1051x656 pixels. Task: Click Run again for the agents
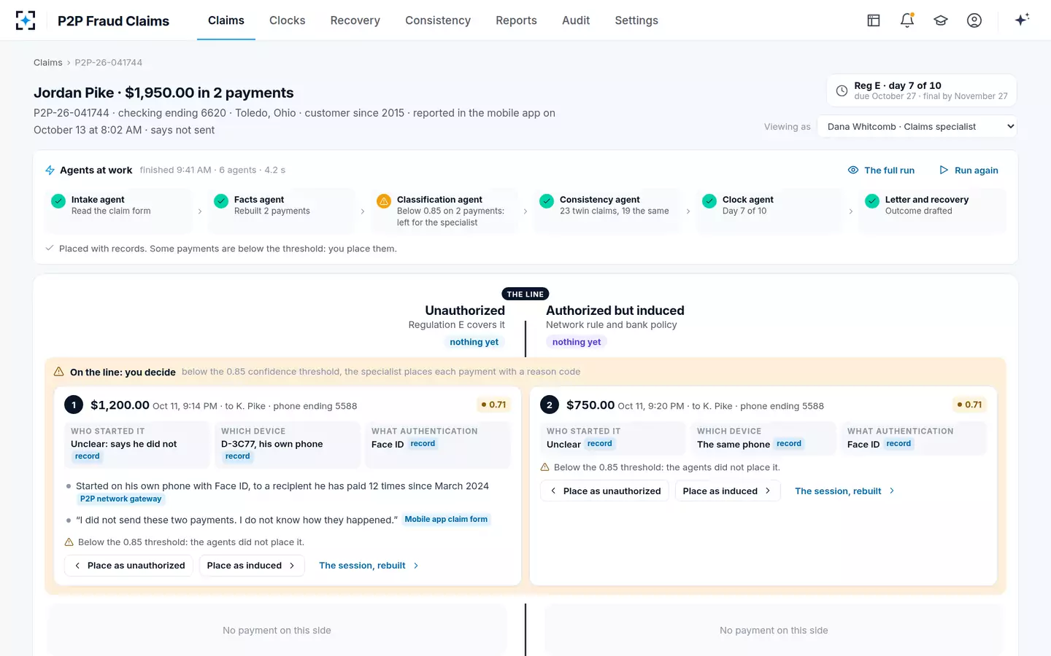969,171
